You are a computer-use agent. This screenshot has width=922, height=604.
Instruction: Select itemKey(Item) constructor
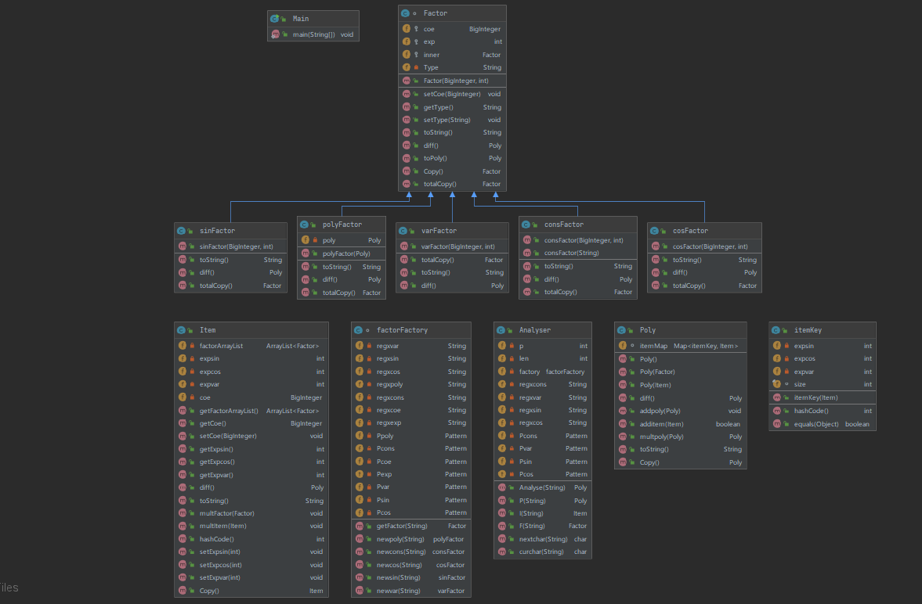click(822, 397)
